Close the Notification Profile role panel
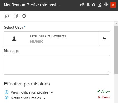 point(113,5)
